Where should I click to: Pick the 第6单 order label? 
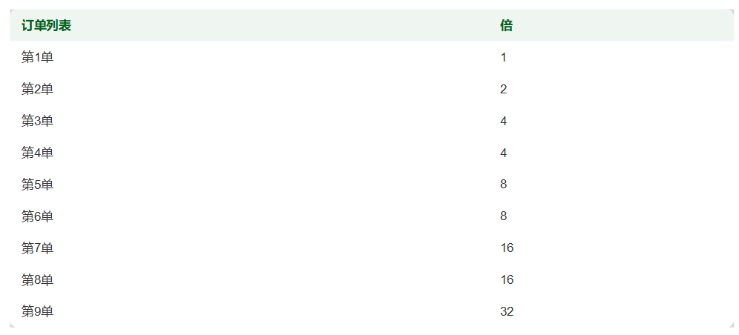coord(37,216)
